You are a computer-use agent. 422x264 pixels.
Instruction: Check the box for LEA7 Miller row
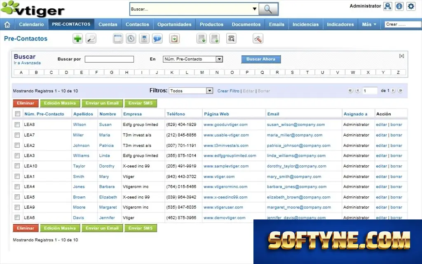pyautogui.click(x=17, y=135)
